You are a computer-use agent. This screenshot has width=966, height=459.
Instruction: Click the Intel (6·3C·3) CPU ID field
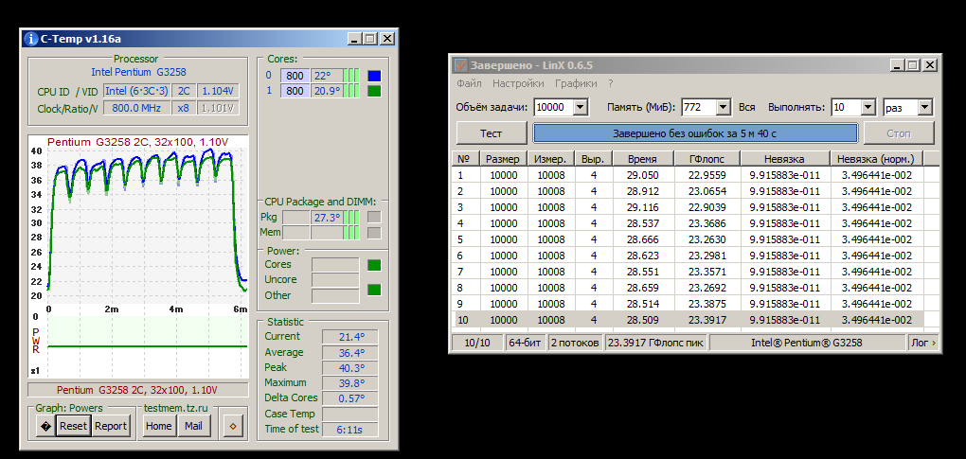136,91
